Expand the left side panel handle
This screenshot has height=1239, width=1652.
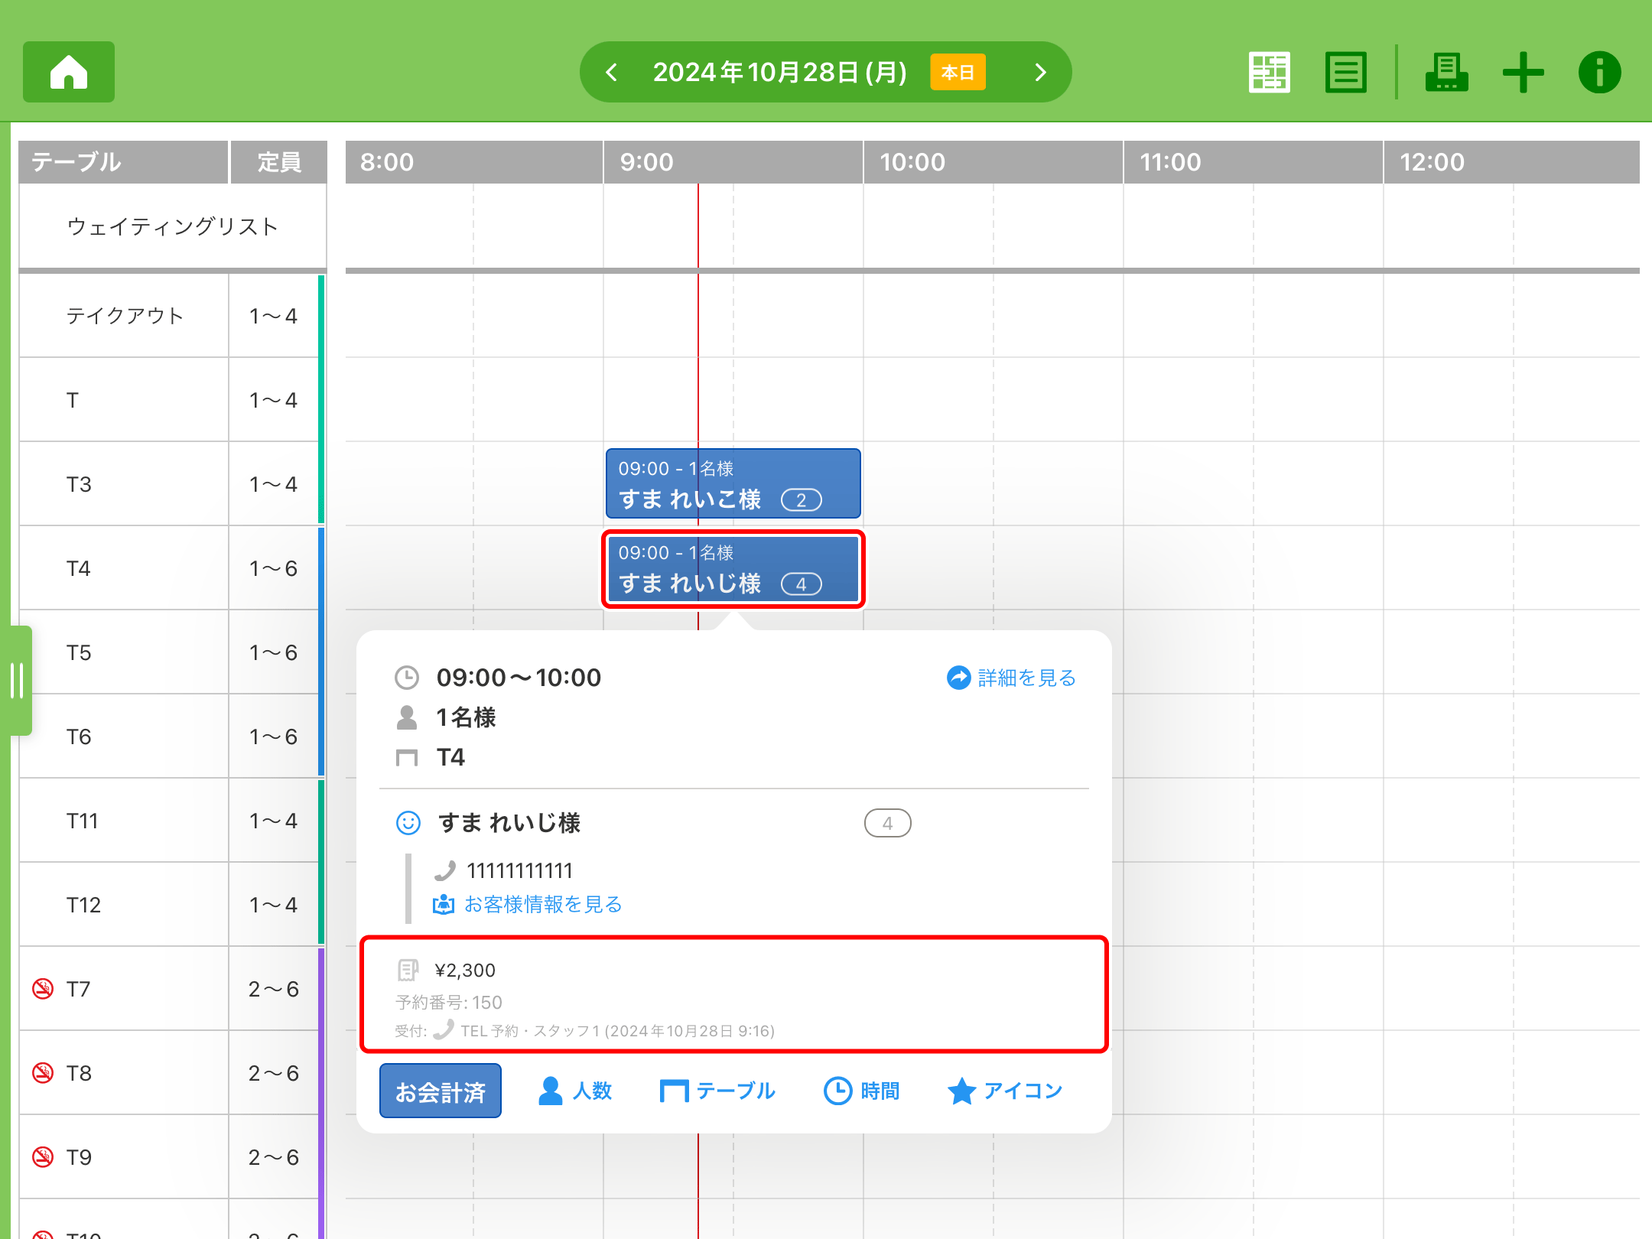point(18,680)
